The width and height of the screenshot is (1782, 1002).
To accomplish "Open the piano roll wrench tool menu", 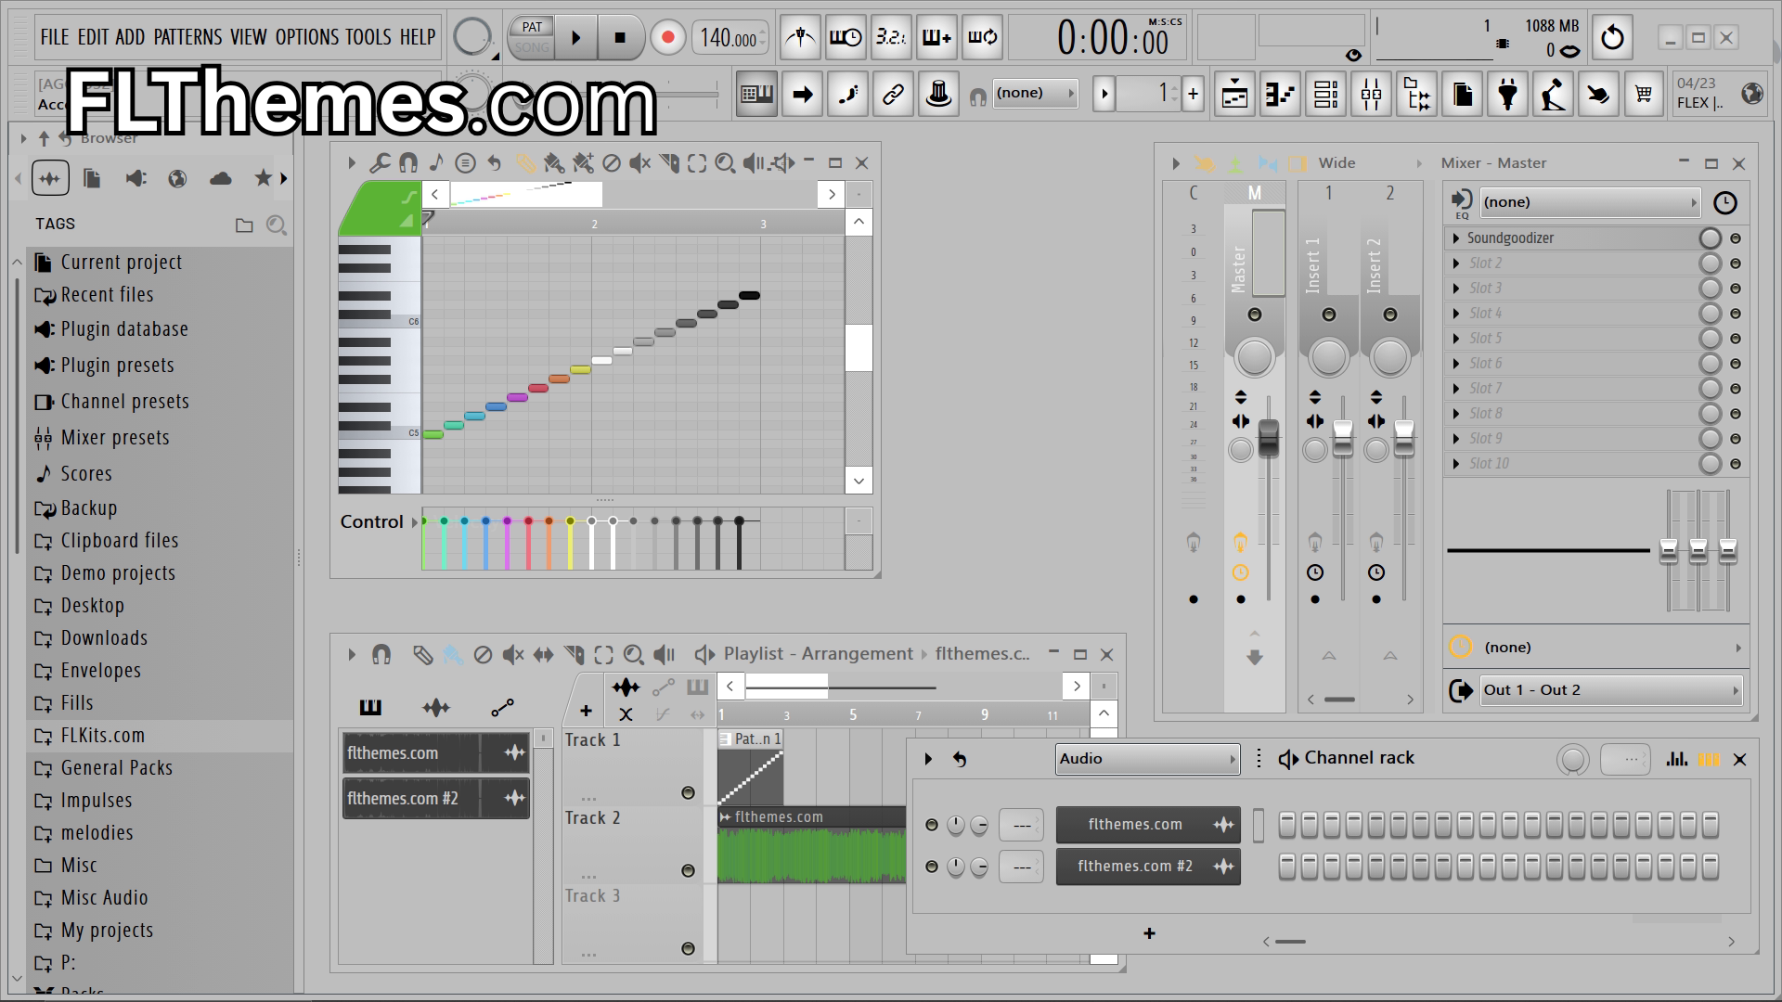I will point(379,163).
